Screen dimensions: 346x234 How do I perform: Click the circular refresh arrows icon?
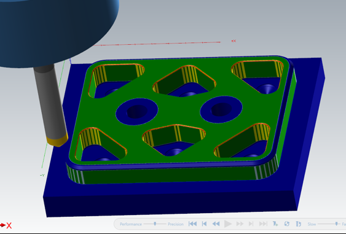[286, 224]
